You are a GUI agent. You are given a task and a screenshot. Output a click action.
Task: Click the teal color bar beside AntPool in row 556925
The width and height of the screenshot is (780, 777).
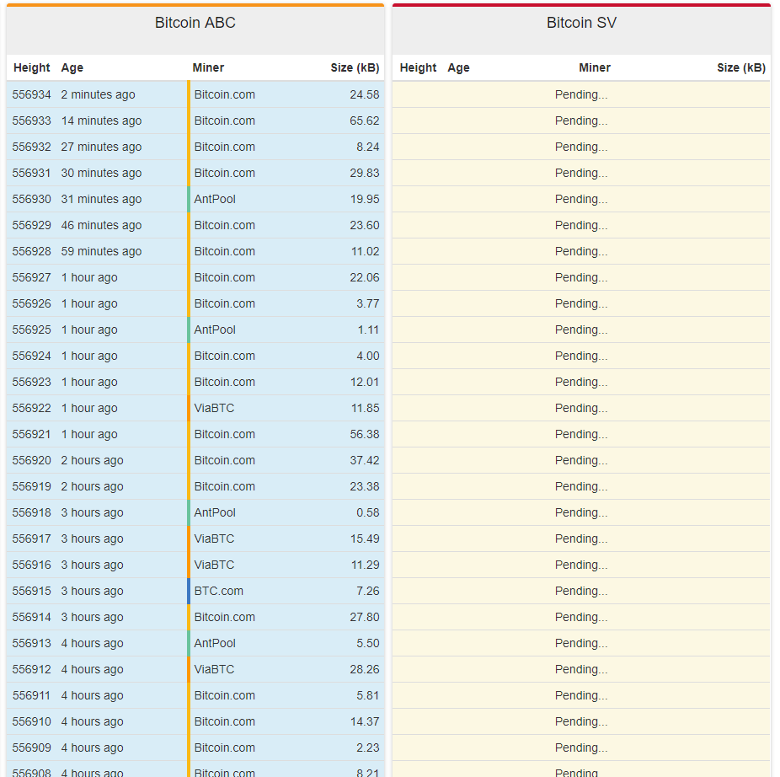[x=189, y=330]
